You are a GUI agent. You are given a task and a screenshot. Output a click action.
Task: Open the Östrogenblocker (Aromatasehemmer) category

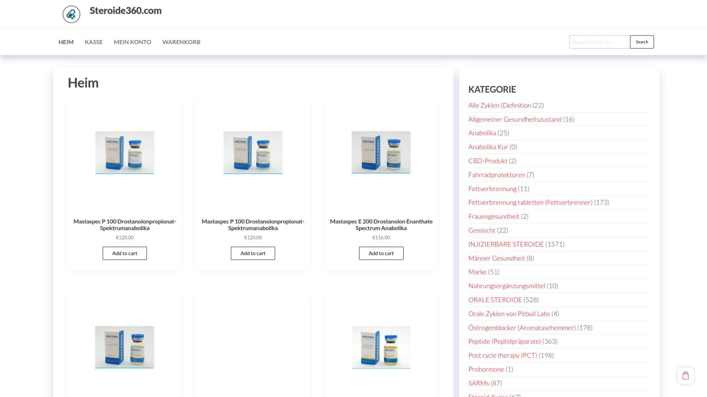point(522,328)
